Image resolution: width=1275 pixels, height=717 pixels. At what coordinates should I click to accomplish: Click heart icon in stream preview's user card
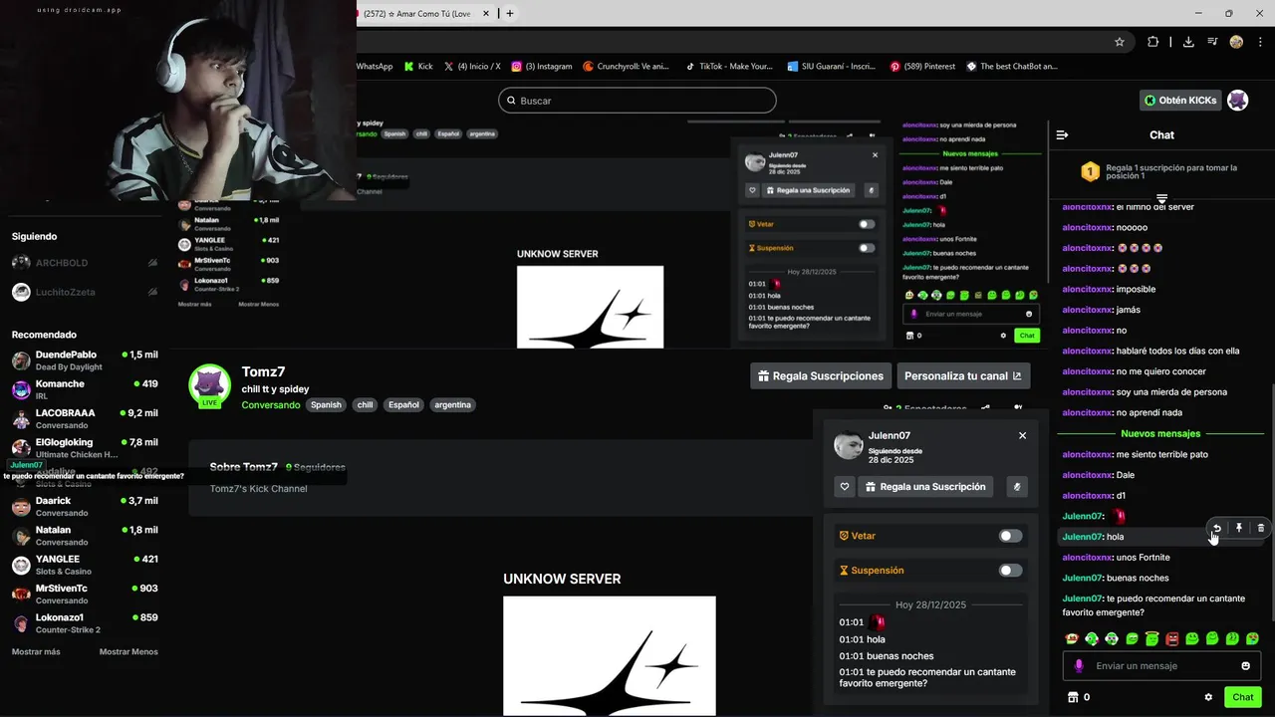(x=752, y=190)
